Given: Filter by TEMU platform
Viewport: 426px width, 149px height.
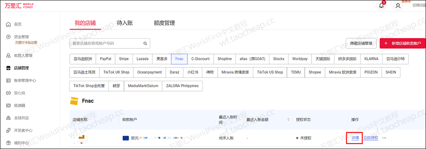Looking at the screenshot, I should (x=296, y=72).
